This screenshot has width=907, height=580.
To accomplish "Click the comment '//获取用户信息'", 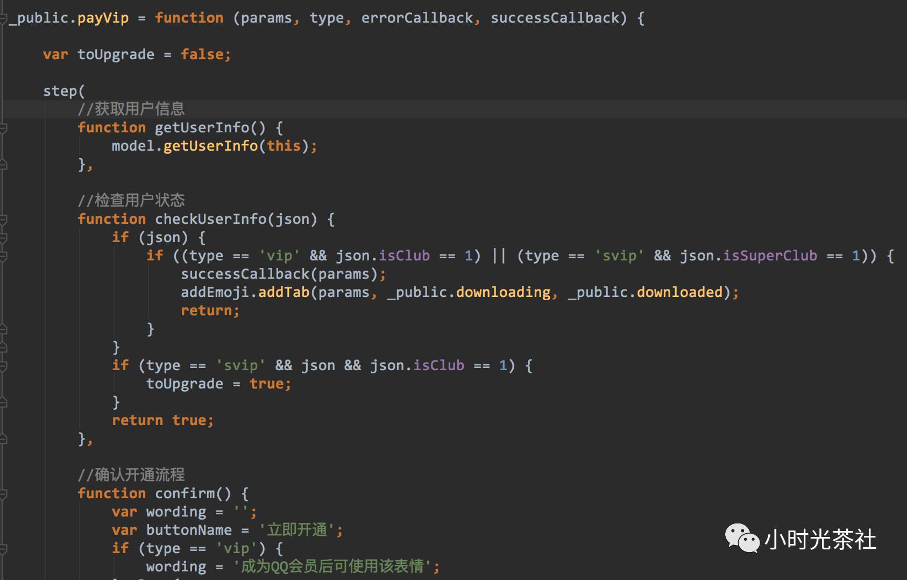I will coord(131,109).
